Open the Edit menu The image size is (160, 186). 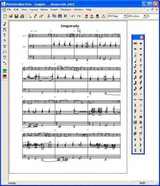click(16, 10)
